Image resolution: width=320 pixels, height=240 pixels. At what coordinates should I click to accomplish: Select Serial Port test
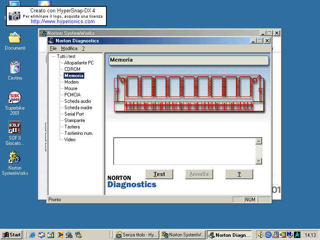[74, 114]
